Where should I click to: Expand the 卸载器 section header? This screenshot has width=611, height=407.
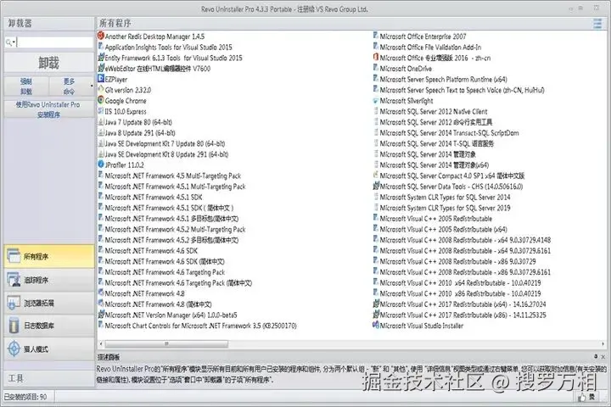(49, 24)
